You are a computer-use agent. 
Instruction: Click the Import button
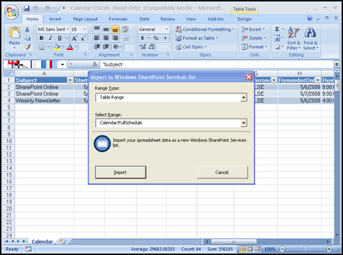[121, 172]
